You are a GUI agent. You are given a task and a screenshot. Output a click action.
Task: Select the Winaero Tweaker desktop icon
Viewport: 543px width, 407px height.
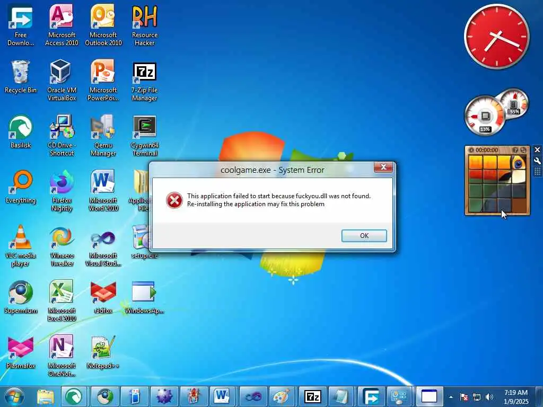click(x=62, y=246)
